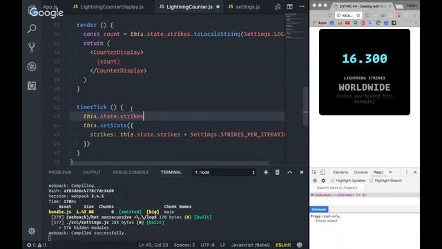Click 'Ln 43, Col 23' to go to line
The width and height of the screenshot is (442, 249).
[153, 245]
